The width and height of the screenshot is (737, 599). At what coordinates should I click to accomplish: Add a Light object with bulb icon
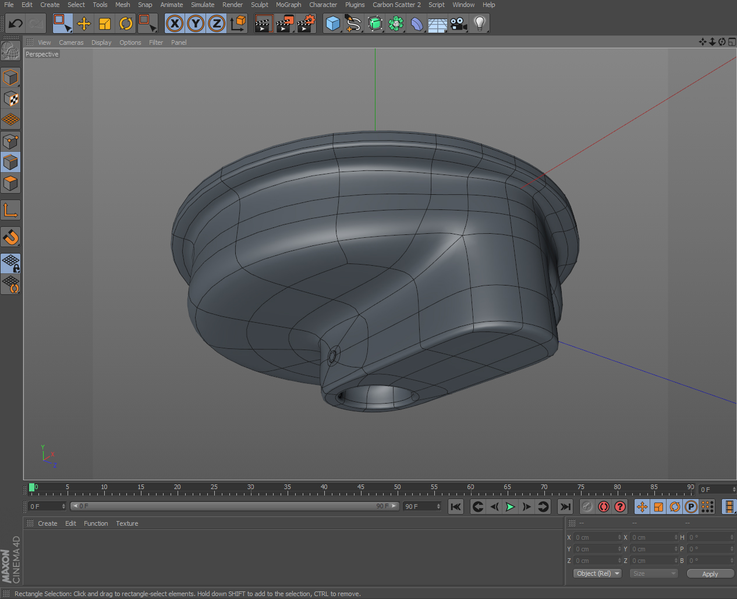(x=480, y=24)
